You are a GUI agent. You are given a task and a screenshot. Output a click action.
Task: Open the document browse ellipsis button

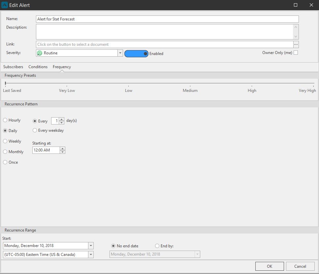(x=296, y=44)
